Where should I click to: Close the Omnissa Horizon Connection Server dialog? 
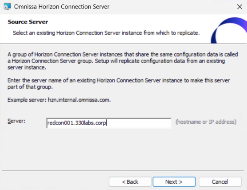coord(239,7)
